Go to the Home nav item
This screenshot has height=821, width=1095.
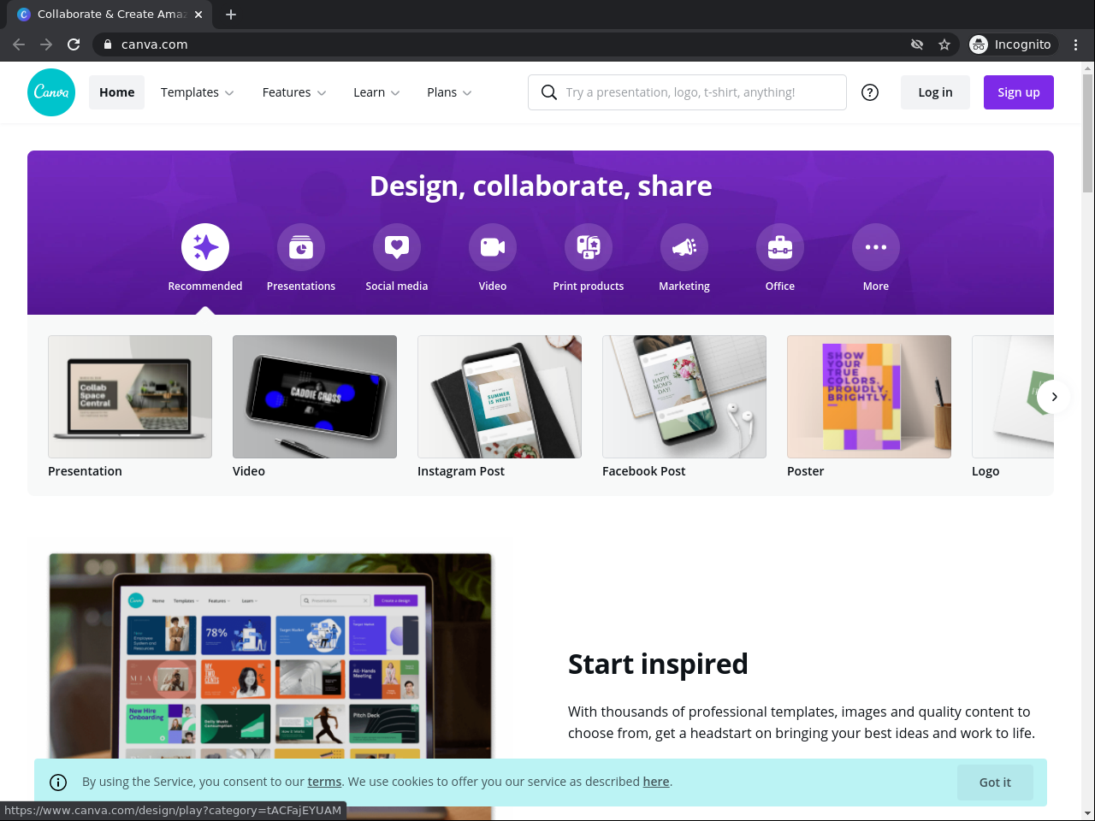point(116,92)
